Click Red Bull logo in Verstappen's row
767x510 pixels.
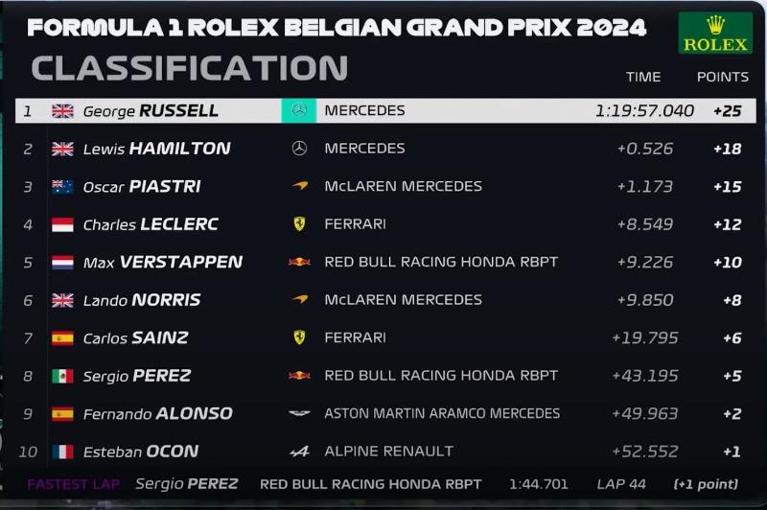[x=299, y=262]
